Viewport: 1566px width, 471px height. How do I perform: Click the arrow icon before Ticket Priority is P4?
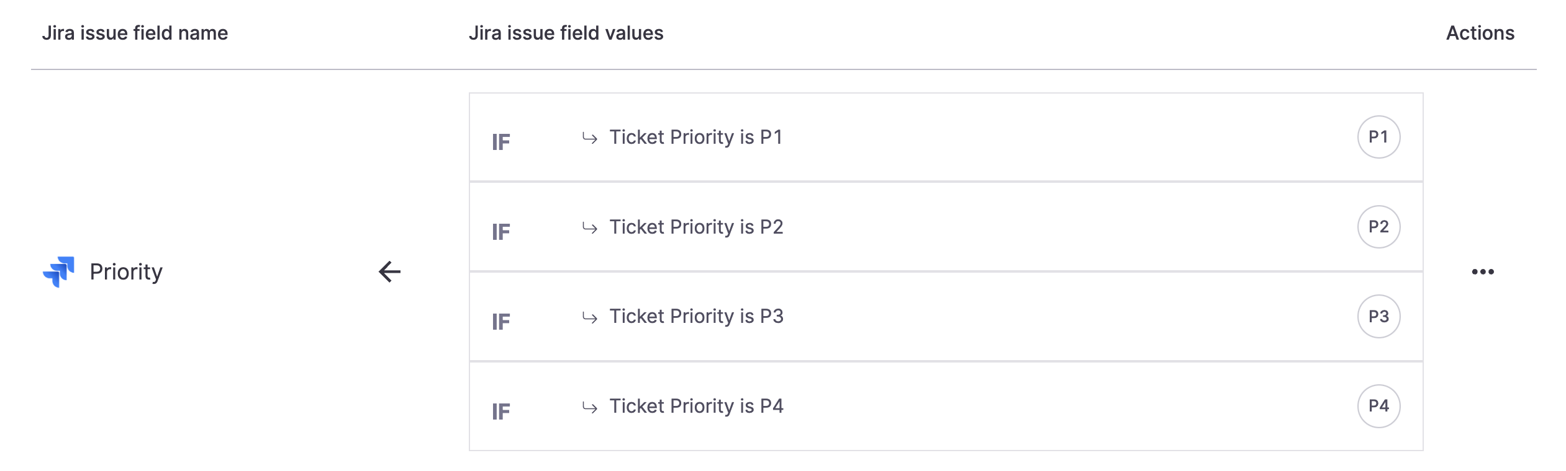tap(590, 407)
